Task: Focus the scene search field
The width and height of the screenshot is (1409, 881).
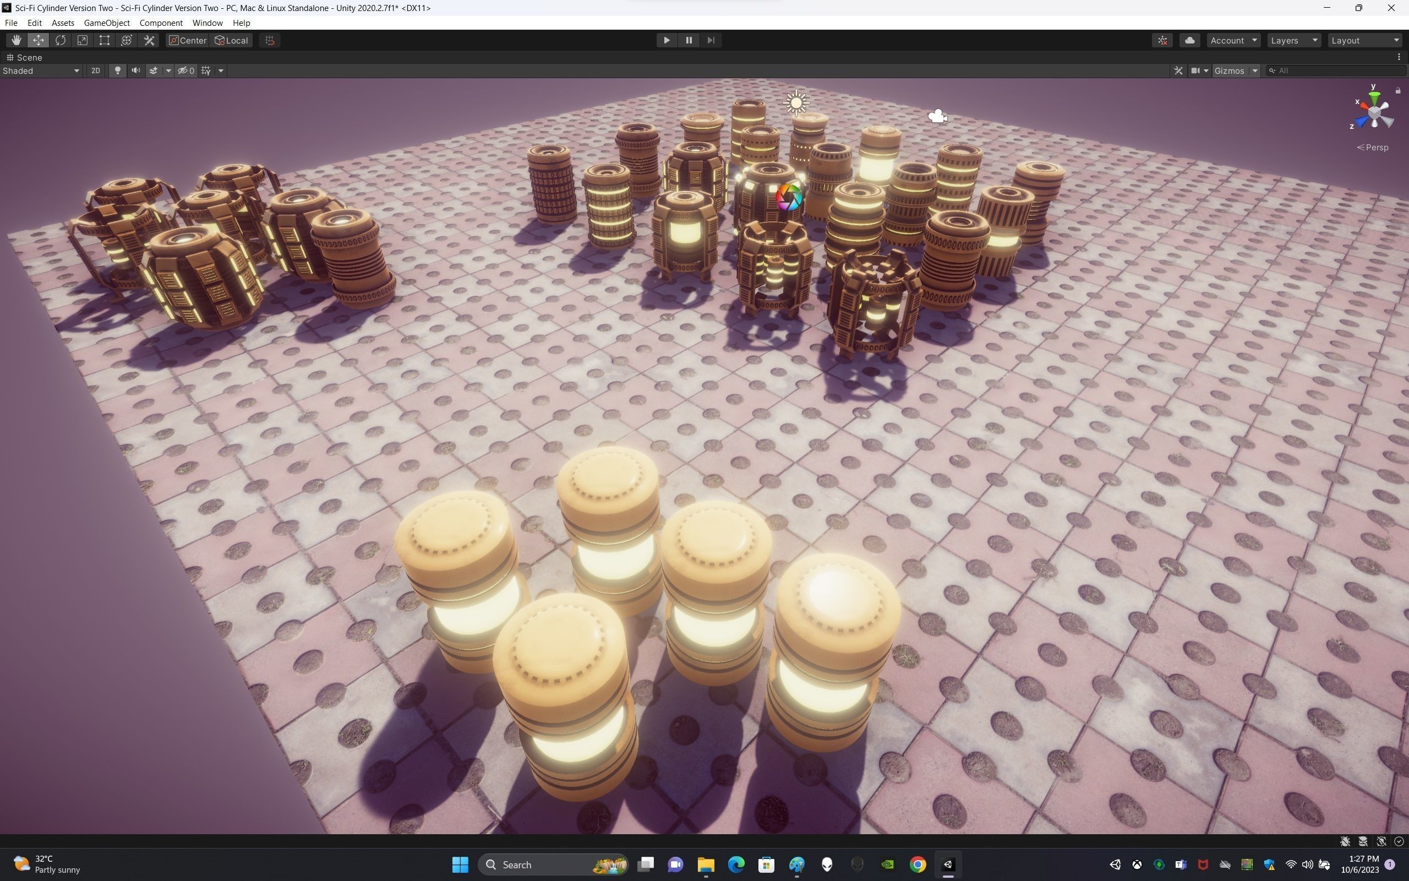Action: (x=1336, y=70)
